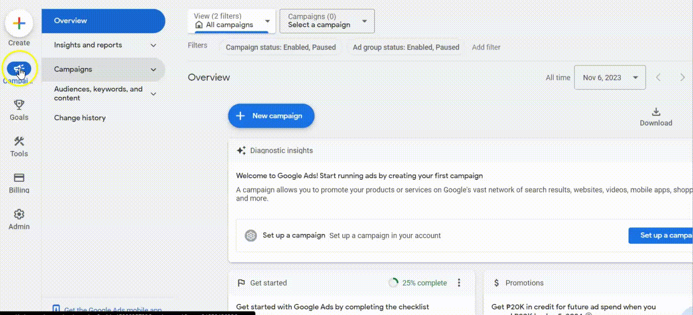693x315 pixels.
Task: Open the Billing card icon
Action: pyautogui.click(x=19, y=178)
